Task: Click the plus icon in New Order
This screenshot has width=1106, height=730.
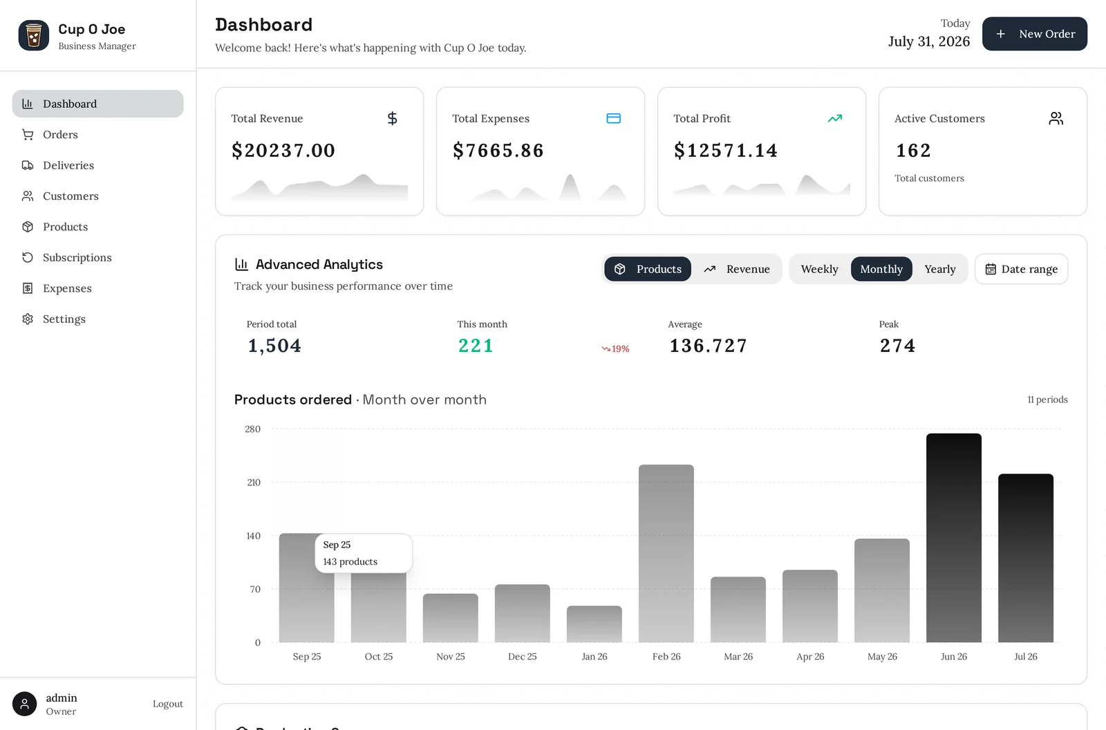Action: tap(1000, 34)
